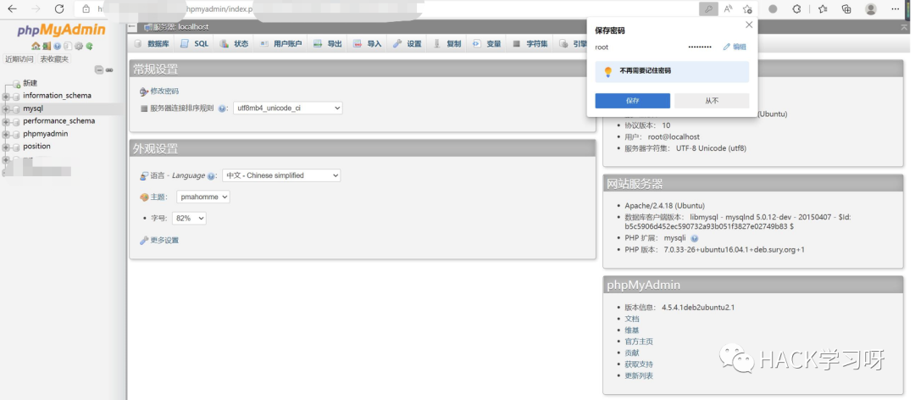Screen dimensions: 915x400
Task: Open the sidebar document icon left of the gear
Action: click(68, 46)
